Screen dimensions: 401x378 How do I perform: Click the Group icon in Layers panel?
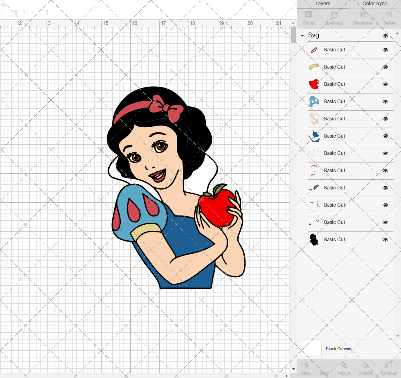click(308, 14)
